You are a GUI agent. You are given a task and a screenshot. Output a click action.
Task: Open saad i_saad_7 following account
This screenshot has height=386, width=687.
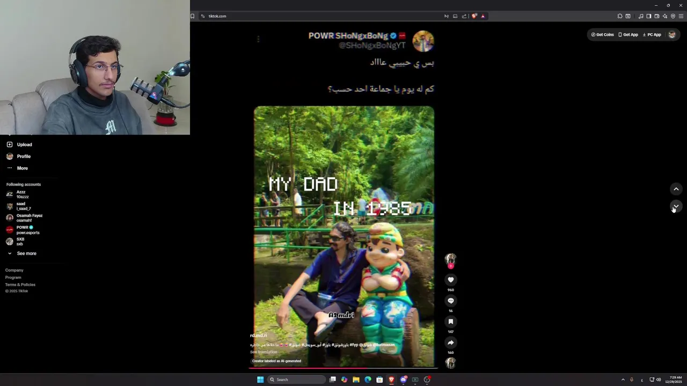(19, 206)
